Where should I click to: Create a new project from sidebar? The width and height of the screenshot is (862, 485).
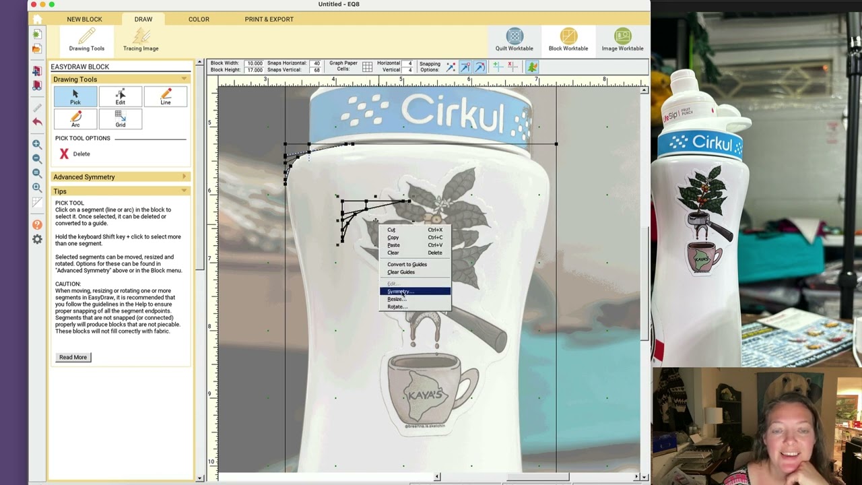(37, 34)
